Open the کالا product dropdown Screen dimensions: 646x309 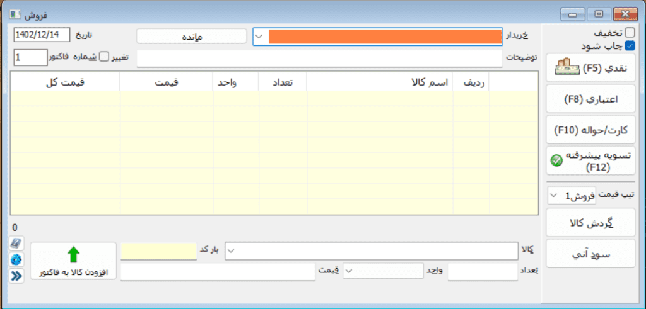click(x=232, y=251)
